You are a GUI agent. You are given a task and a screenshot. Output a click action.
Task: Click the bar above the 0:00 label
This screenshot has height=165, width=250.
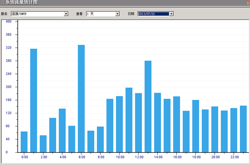pos(24,142)
